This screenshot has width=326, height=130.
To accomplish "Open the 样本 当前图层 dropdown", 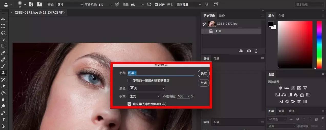I will (188, 5).
